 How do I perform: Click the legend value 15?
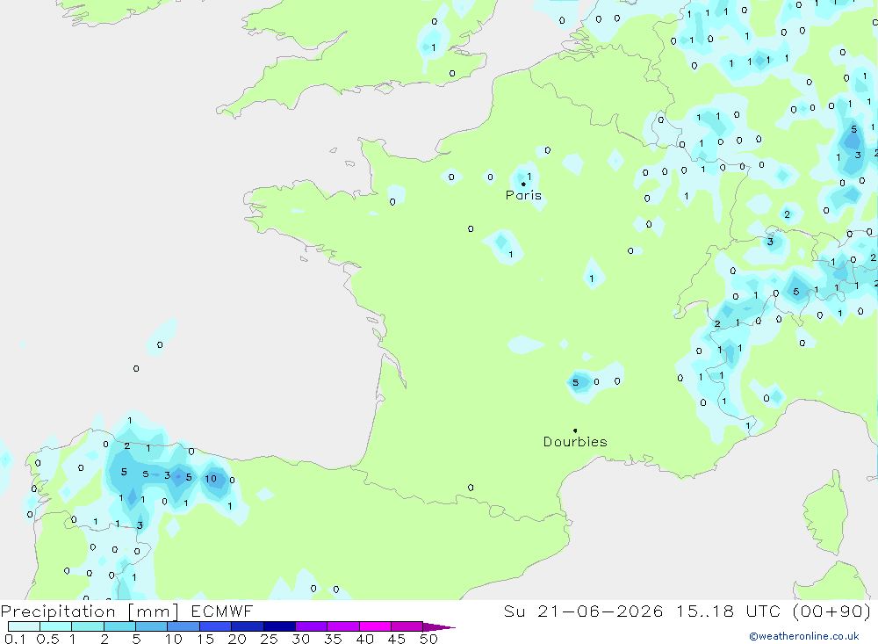pos(205,639)
